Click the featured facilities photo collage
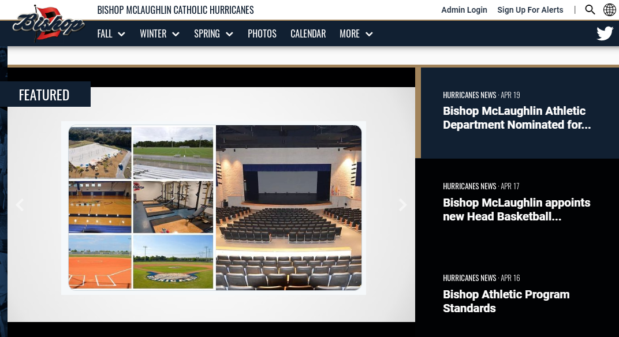The height and width of the screenshot is (337, 619). tap(214, 208)
